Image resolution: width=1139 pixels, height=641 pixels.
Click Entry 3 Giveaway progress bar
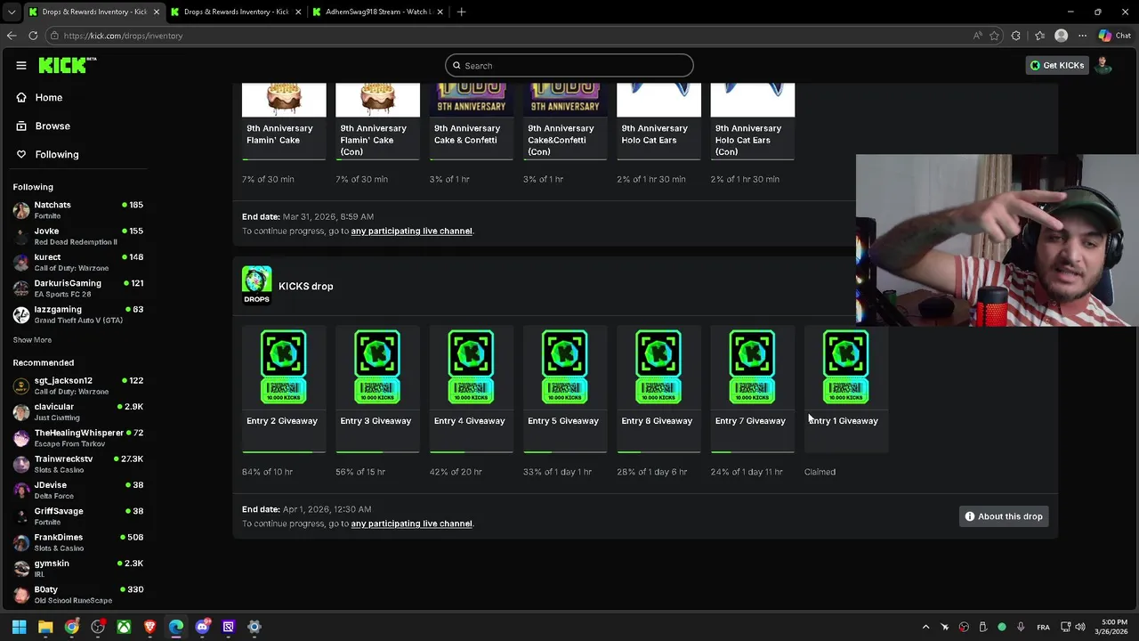pos(377,452)
